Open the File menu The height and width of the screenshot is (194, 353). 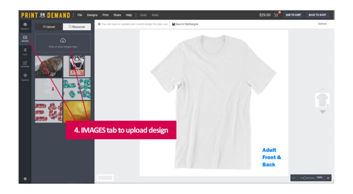coord(80,15)
